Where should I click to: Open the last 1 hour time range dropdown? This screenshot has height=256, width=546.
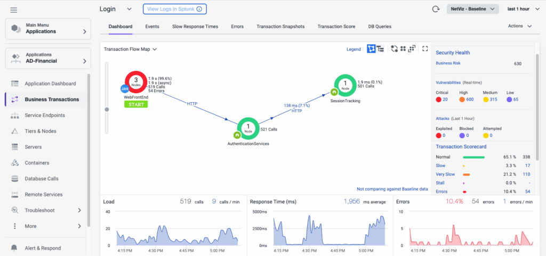click(x=524, y=9)
